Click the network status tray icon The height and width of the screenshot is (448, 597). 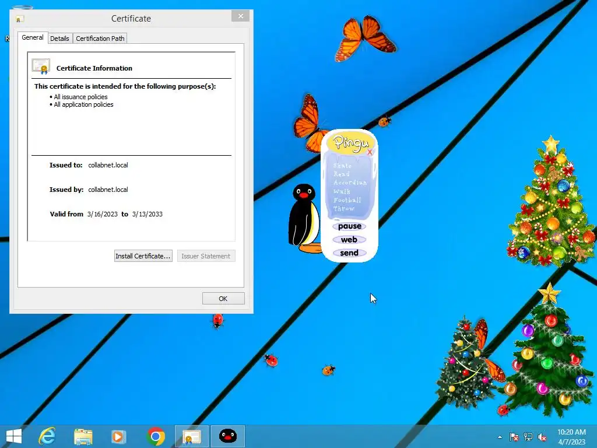(528, 437)
